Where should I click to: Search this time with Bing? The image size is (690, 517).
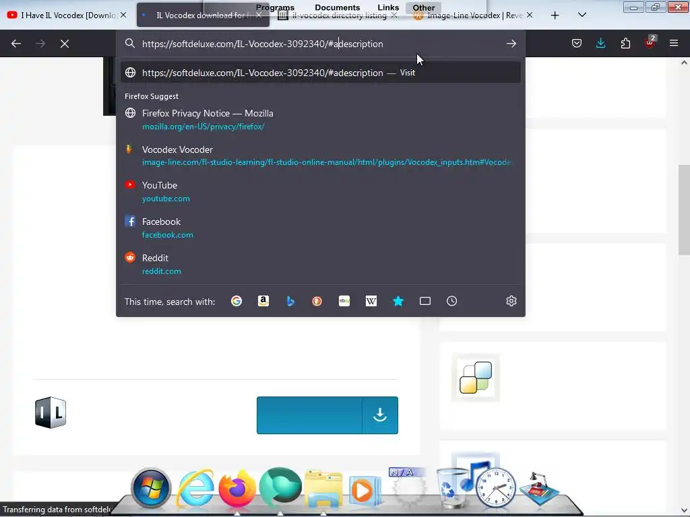pos(290,301)
